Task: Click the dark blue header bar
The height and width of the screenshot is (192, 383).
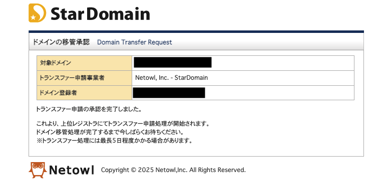Action: (x=196, y=31)
